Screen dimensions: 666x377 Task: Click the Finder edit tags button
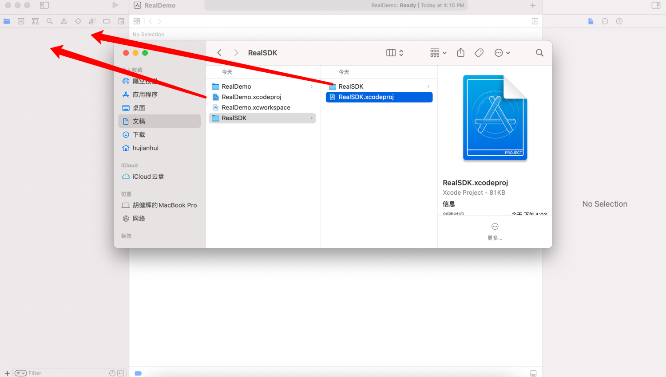[479, 53]
